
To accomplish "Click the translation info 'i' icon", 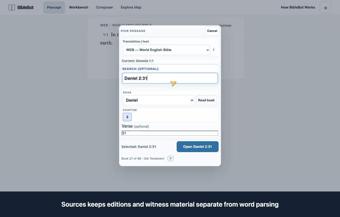I will point(214,50).
